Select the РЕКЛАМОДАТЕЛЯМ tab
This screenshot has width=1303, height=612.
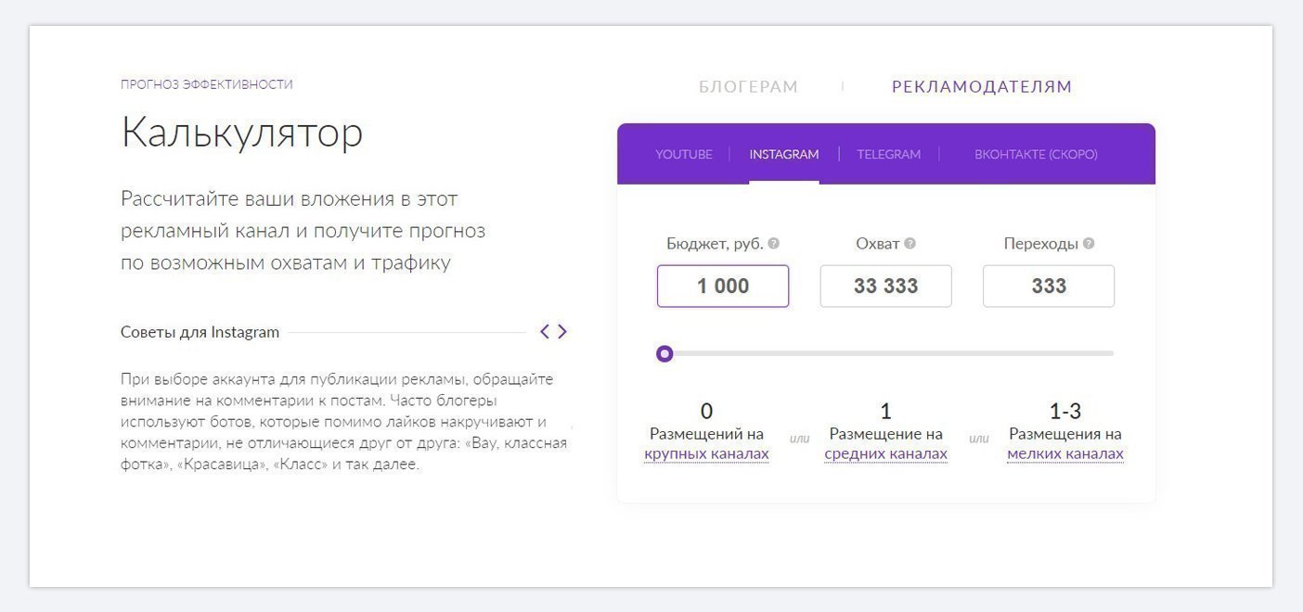[x=982, y=86]
